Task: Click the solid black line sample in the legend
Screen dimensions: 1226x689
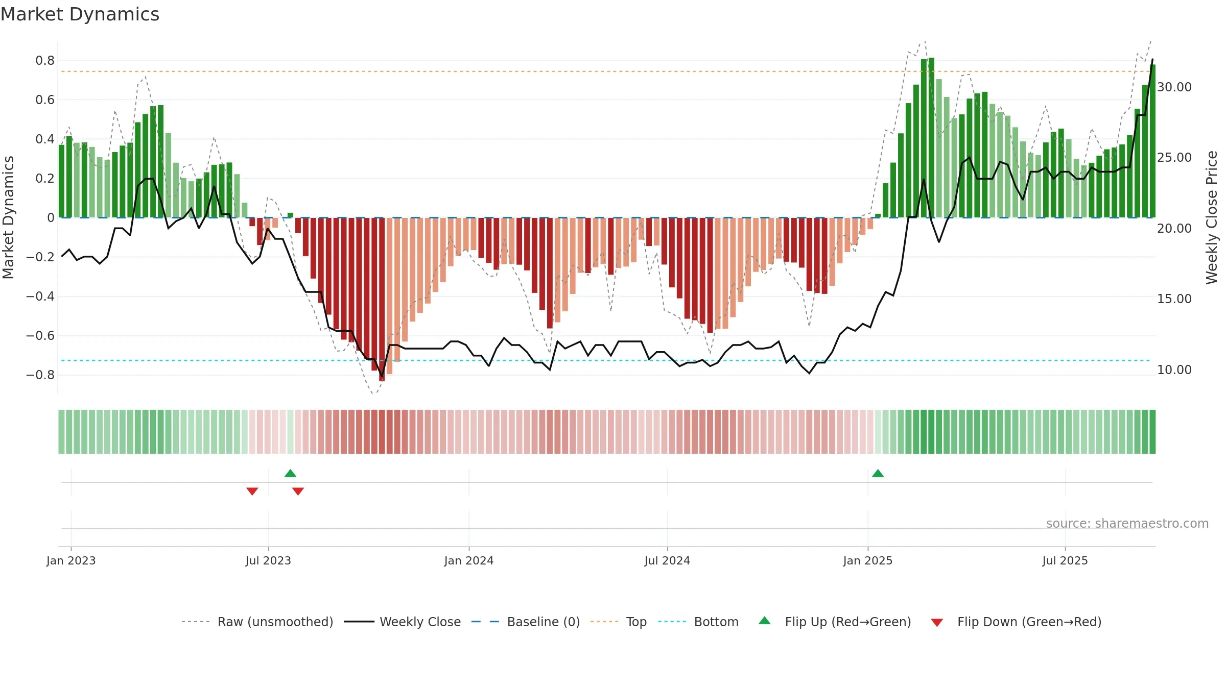Action: (x=359, y=622)
